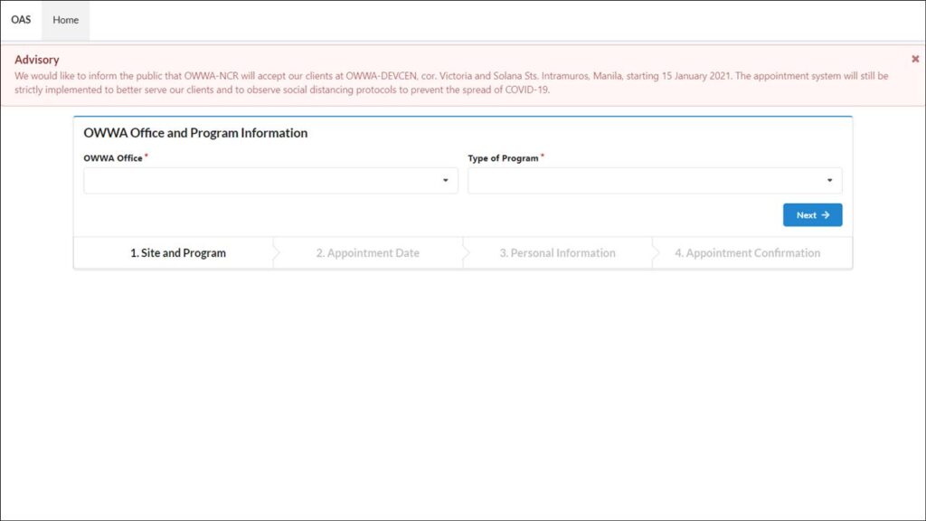Click the current step 1, Site and Program
Screen dimensions: 926x521
[178, 252]
